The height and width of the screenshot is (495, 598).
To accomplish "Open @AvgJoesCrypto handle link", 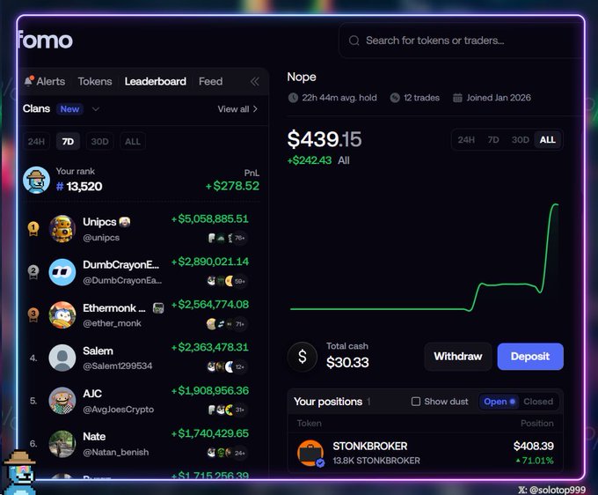I will pyautogui.click(x=118, y=410).
